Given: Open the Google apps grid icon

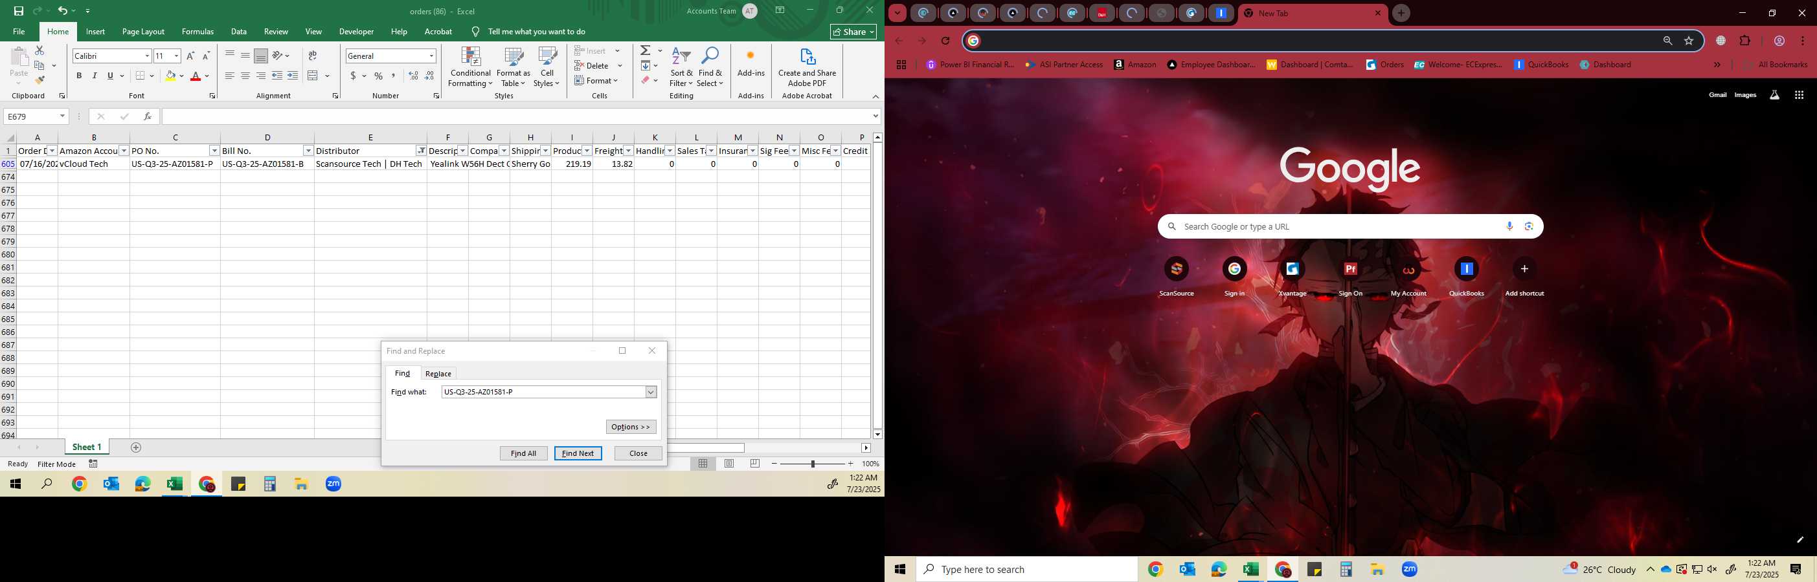Looking at the screenshot, I should [x=1799, y=95].
